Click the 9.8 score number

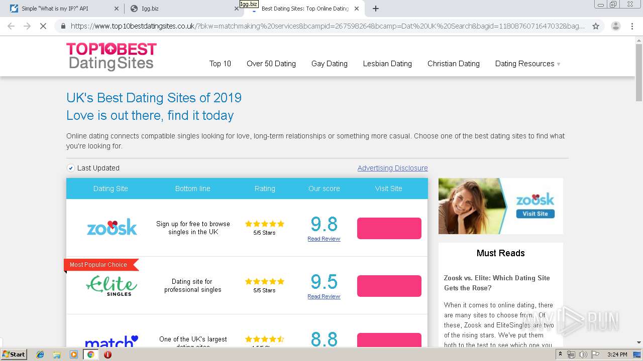tap(324, 224)
